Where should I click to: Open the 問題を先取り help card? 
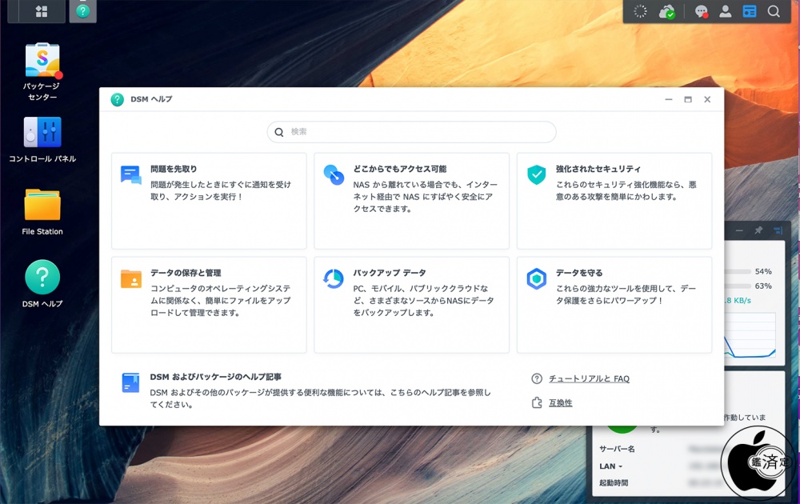(209, 201)
